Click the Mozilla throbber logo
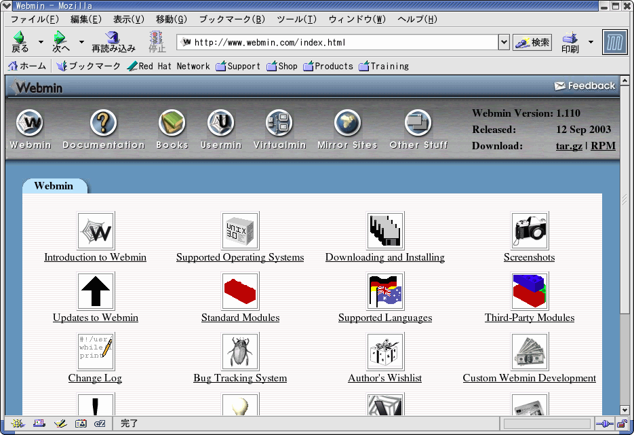The height and width of the screenshot is (435, 634). pos(614,42)
